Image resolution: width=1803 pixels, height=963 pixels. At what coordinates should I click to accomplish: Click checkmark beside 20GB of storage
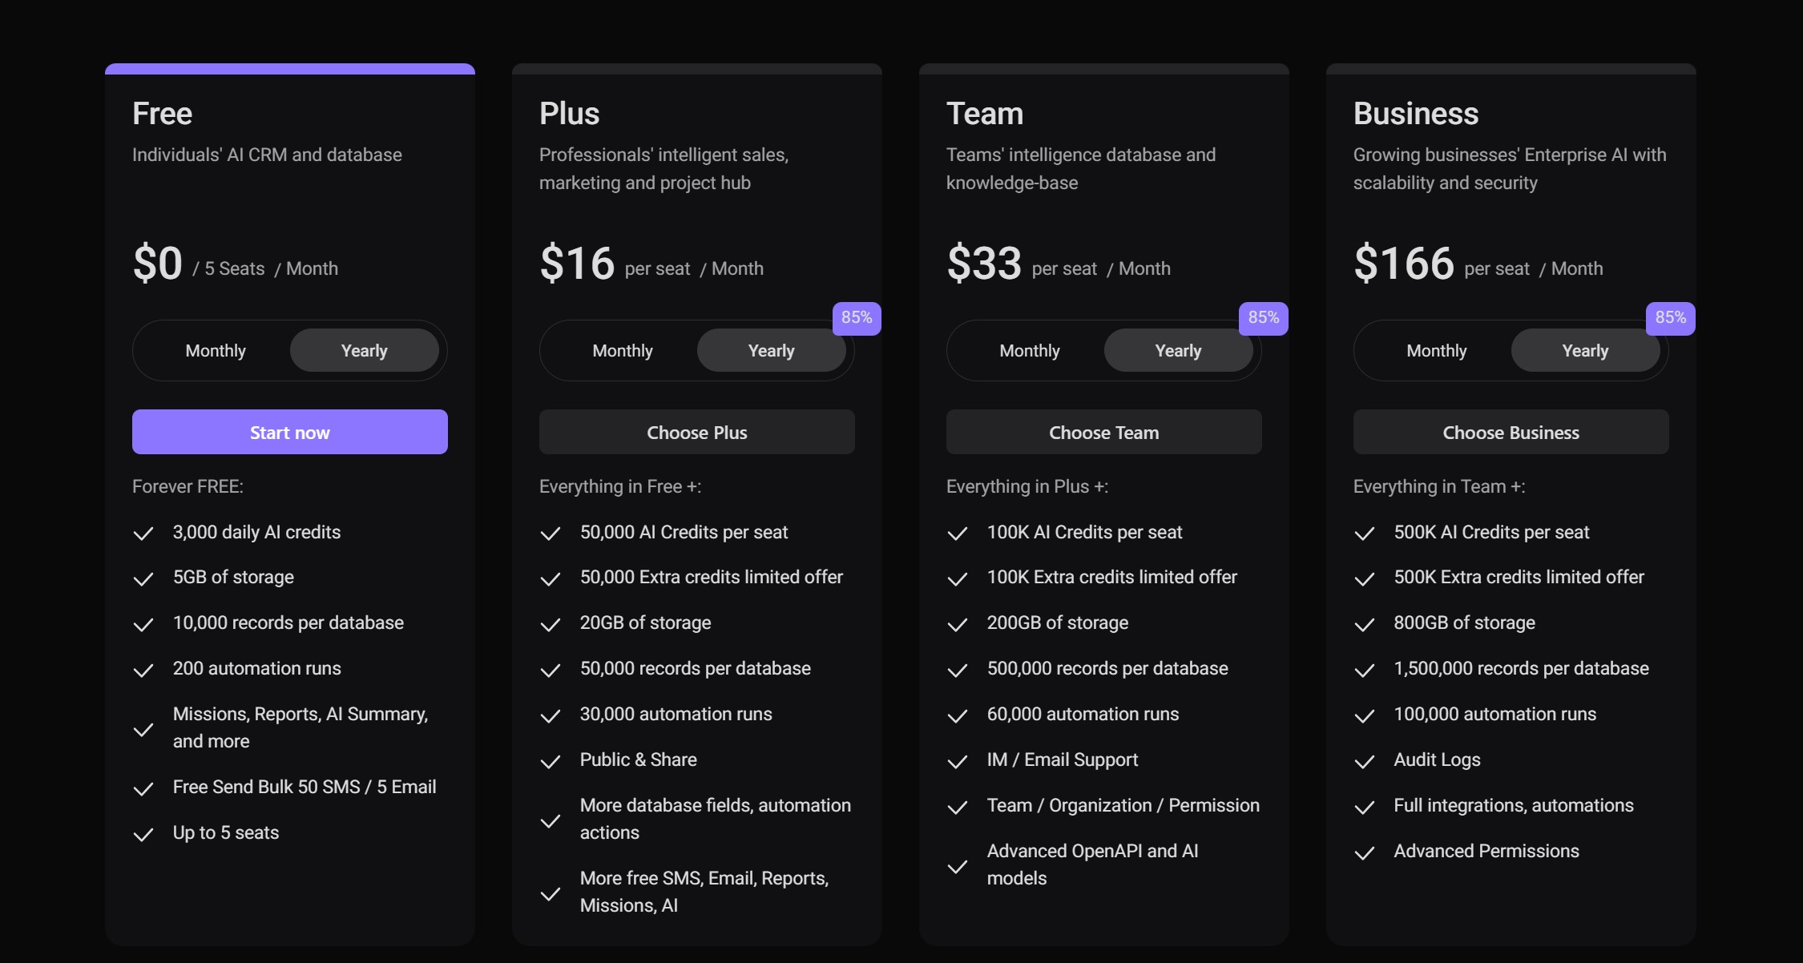(x=551, y=624)
